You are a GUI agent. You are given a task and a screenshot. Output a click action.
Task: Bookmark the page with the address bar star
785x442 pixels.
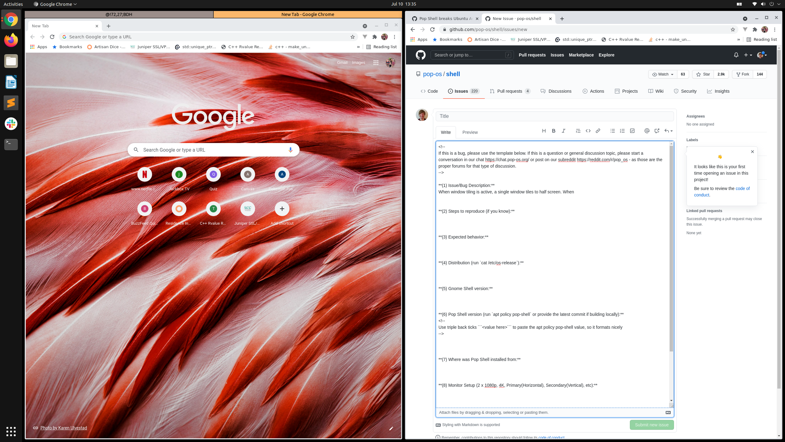click(x=732, y=29)
